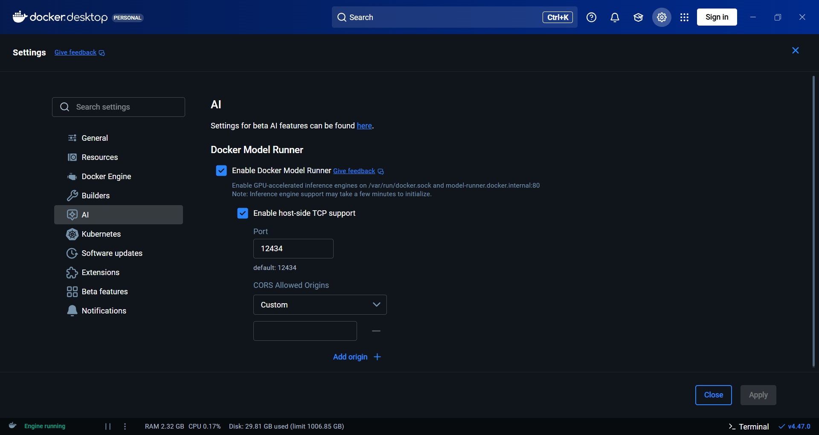This screenshot has height=435, width=819.
Task: Open the Beta features section
Action: [x=119, y=292]
